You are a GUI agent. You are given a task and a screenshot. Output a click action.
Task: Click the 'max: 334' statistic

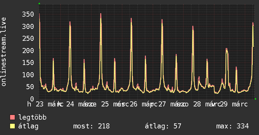[233, 126]
